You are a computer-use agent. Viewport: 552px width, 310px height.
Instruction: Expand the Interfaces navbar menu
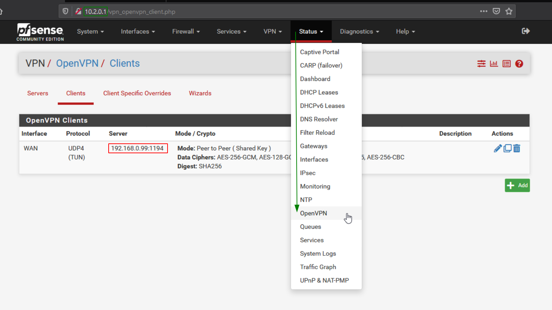pos(138,31)
